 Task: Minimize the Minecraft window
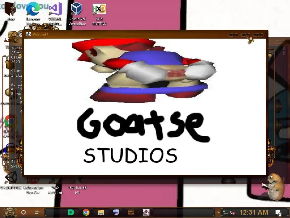click(233, 35)
